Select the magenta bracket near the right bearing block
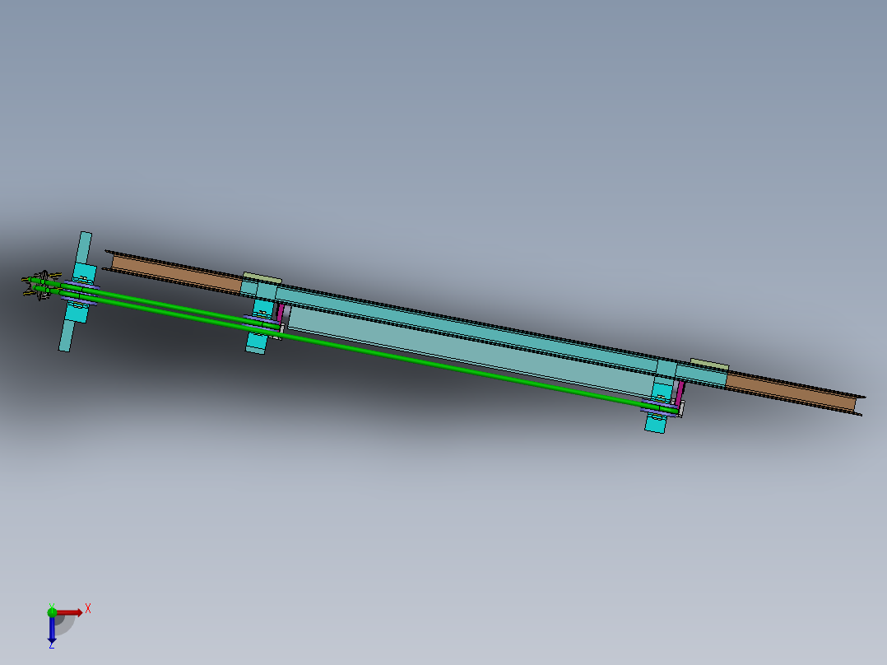 680,393
